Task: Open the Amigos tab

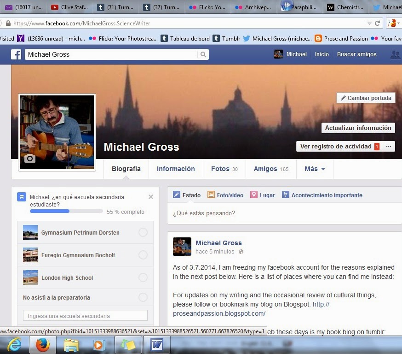Action: (271, 169)
